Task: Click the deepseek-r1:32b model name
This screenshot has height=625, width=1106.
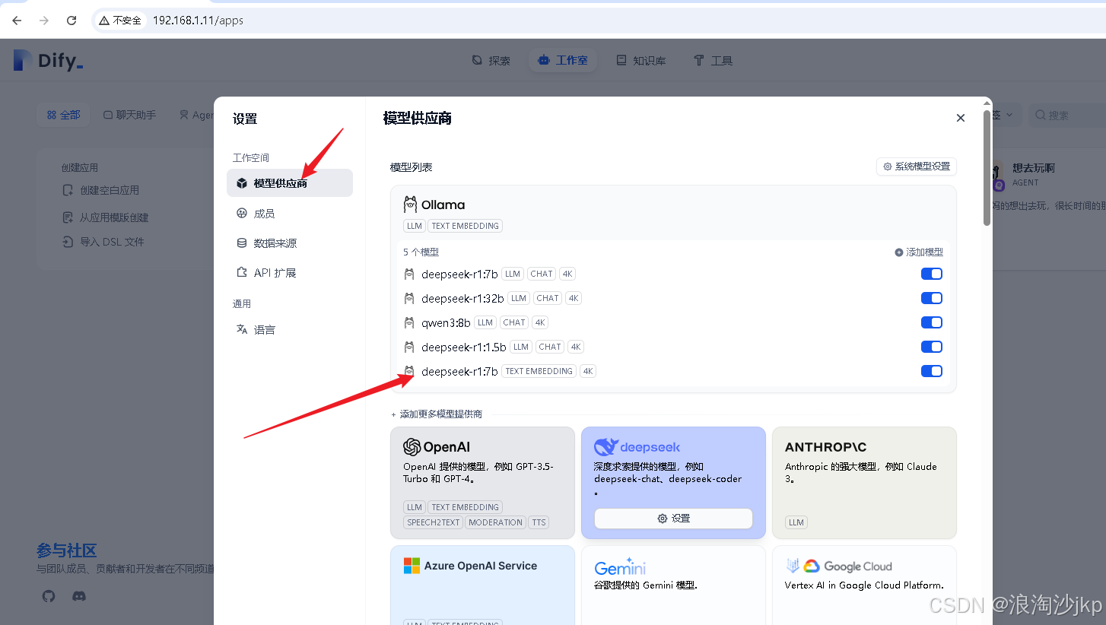Action: click(462, 298)
